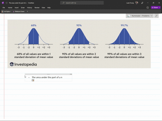Switch to the Draw tab

tap(23, 8)
